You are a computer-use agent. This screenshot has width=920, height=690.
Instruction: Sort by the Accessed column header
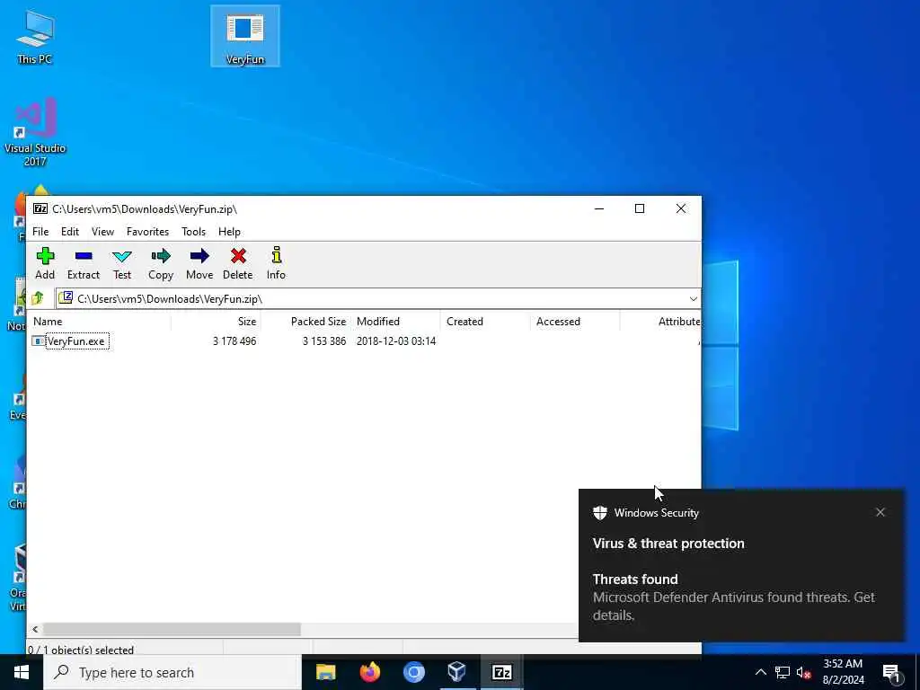tap(575, 322)
